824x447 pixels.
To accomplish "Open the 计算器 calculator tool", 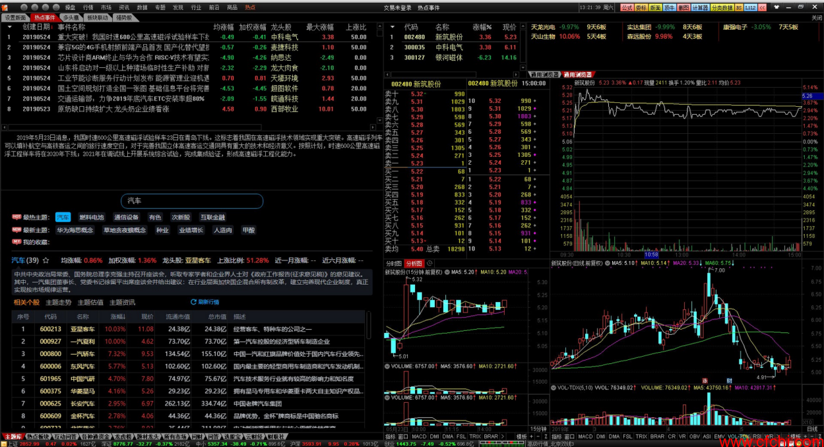I will 701,8.
